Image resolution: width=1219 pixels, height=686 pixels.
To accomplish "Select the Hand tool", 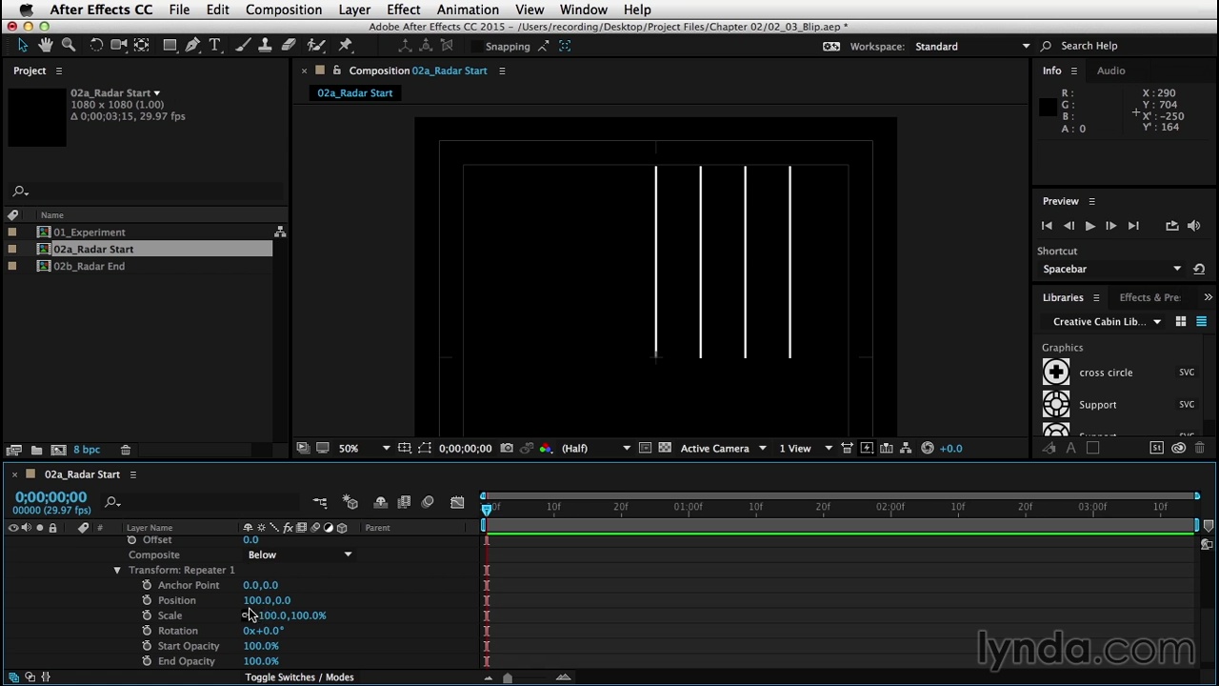I will 46,45.
